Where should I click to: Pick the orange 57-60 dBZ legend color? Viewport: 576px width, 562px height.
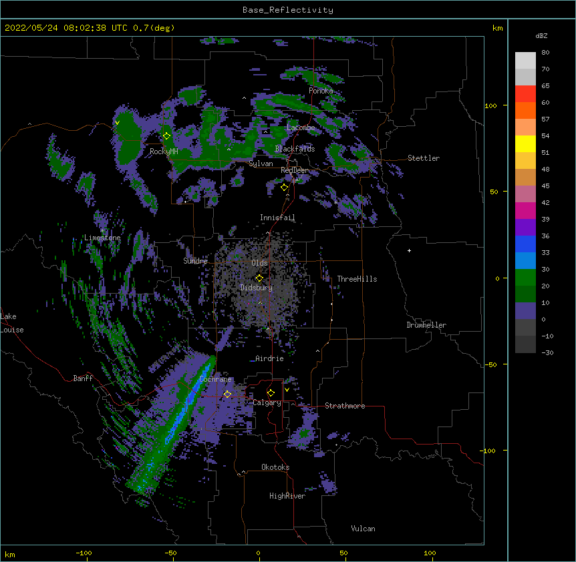tap(525, 110)
